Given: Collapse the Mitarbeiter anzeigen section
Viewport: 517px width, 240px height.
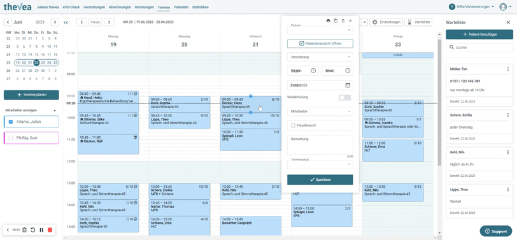Looking at the screenshot, I should tap(54, 110).
